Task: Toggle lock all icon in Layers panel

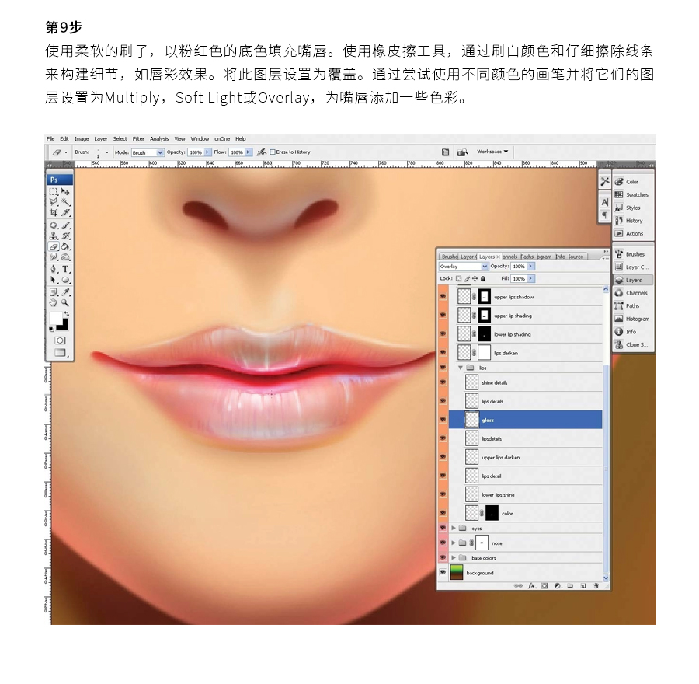Action: click(483, 278)
